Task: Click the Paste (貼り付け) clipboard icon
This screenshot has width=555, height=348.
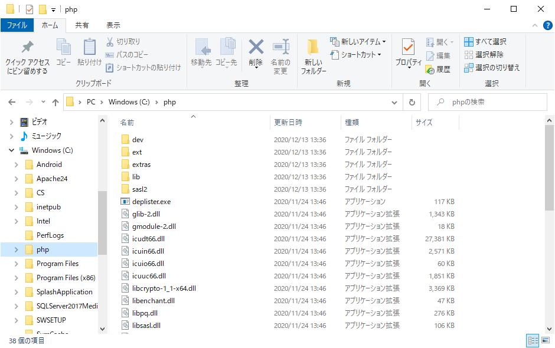Action: [x=89, y=47]
